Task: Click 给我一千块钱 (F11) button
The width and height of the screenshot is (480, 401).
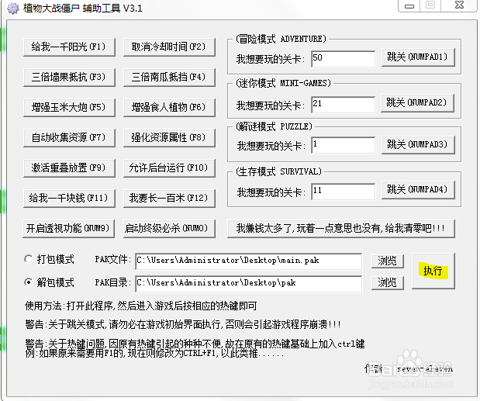Action: pos(69,199)
